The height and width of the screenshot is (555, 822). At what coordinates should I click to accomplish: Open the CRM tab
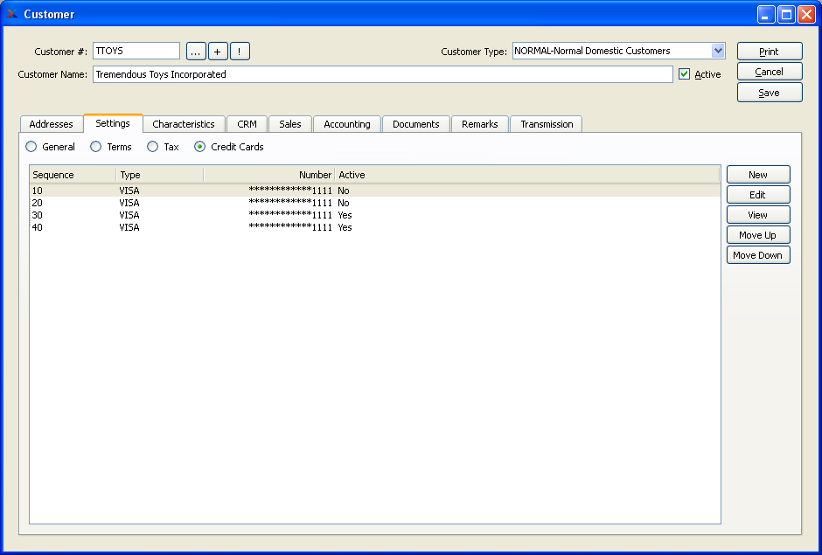coord(247,124)
